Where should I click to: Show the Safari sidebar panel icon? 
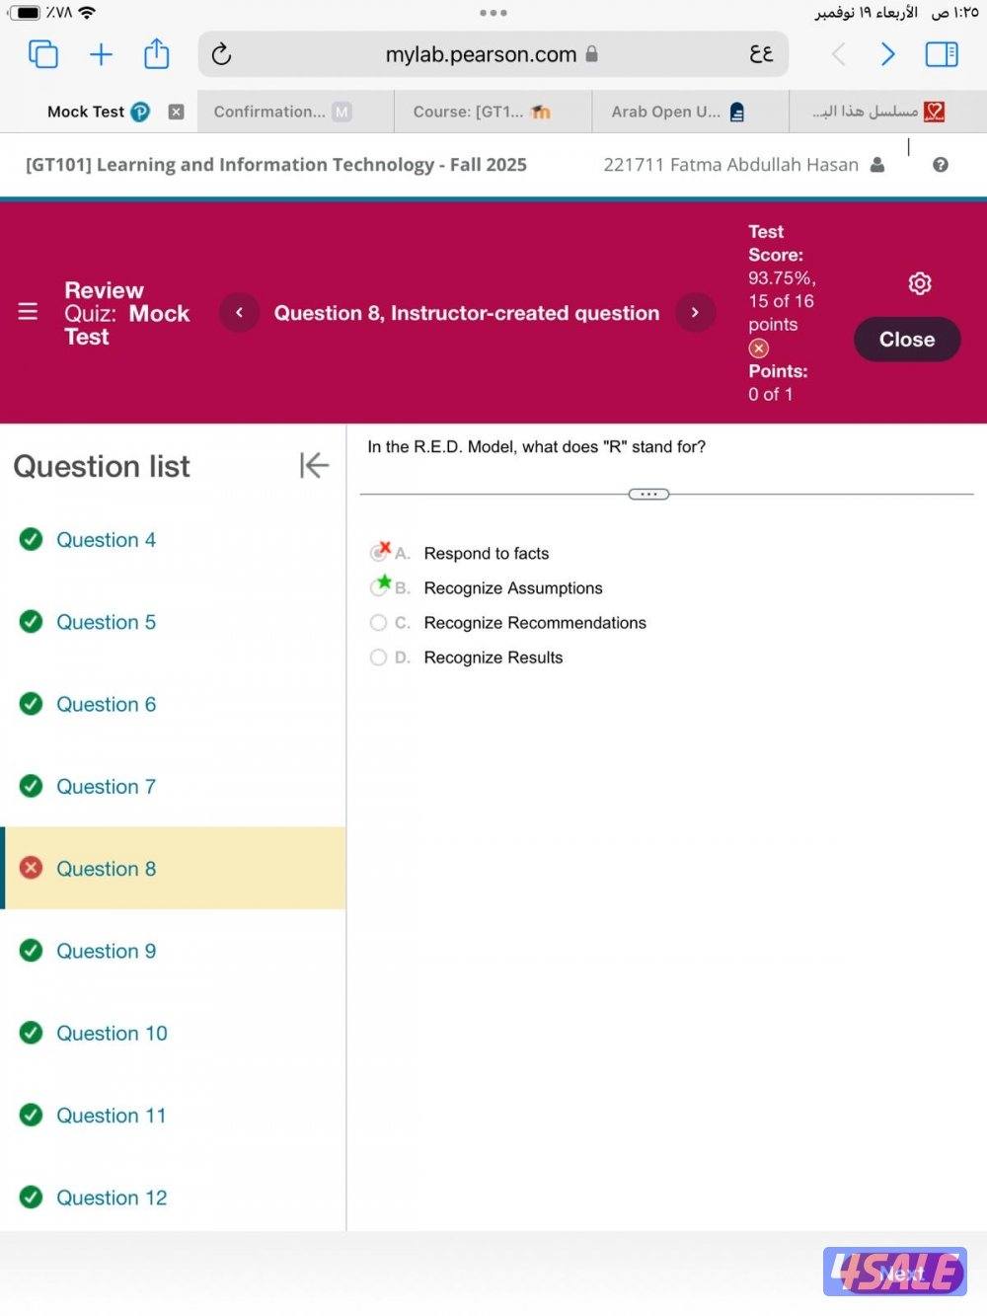coord(941,54)
